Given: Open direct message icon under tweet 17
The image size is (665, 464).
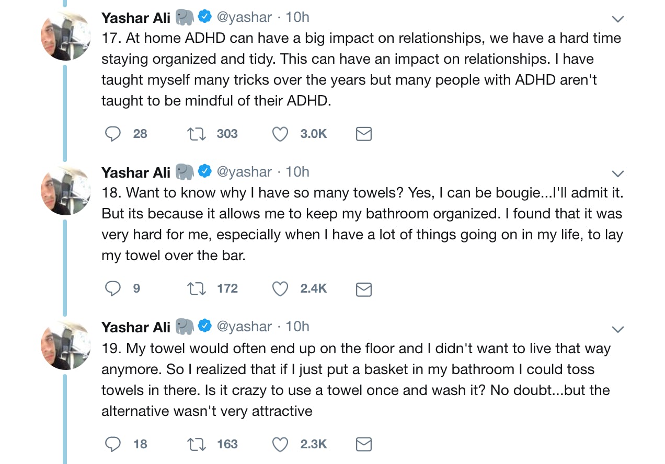Looking at the screenshot, I should [363, 134].
